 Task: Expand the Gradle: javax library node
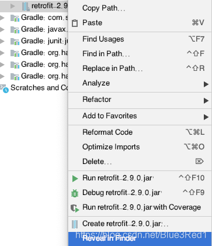coord(2,29)
